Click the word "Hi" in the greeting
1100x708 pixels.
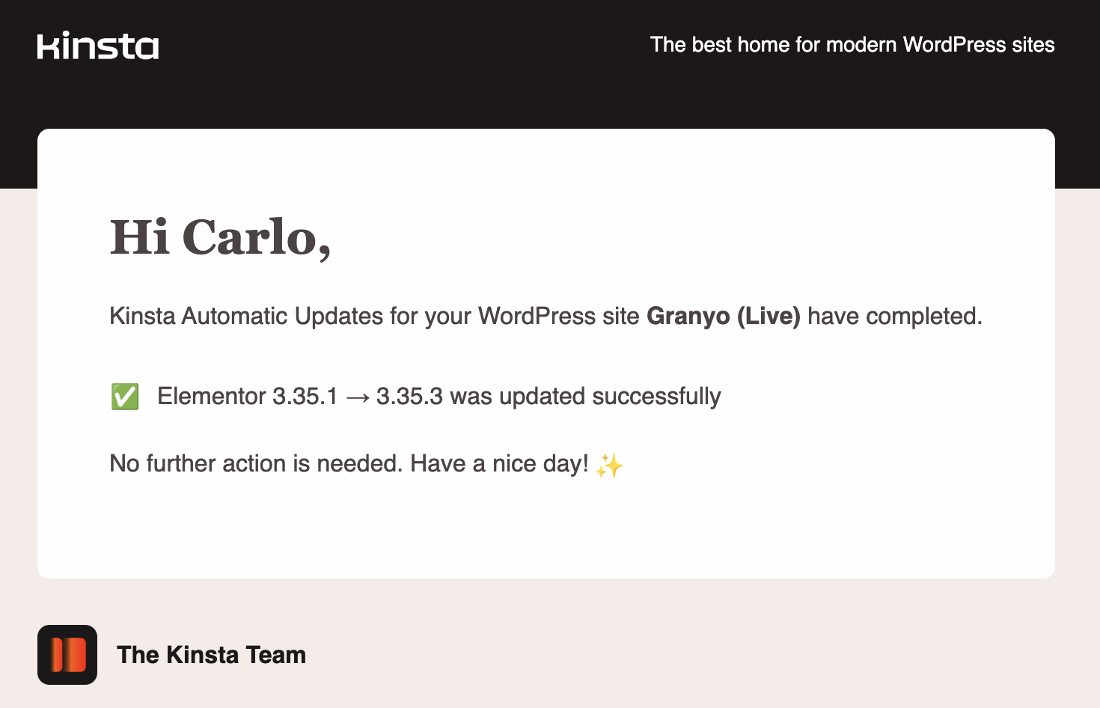[139, 238]
